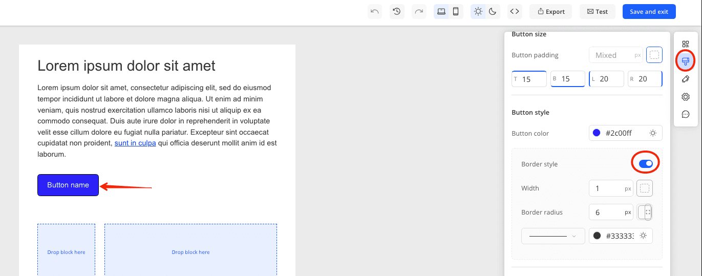702x276 pixels.
Task: Open the code view icon
Action: [x=515, y=11]
